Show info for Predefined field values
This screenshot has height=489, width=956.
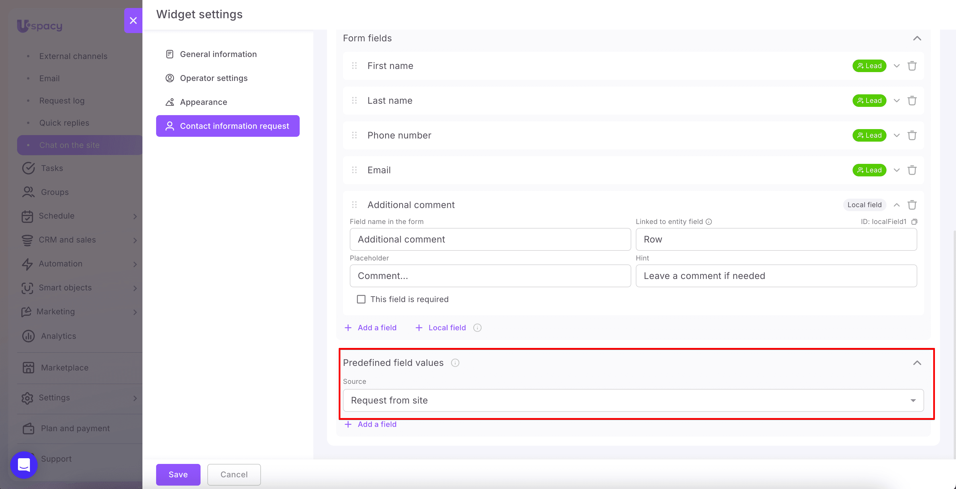(455, 363)
